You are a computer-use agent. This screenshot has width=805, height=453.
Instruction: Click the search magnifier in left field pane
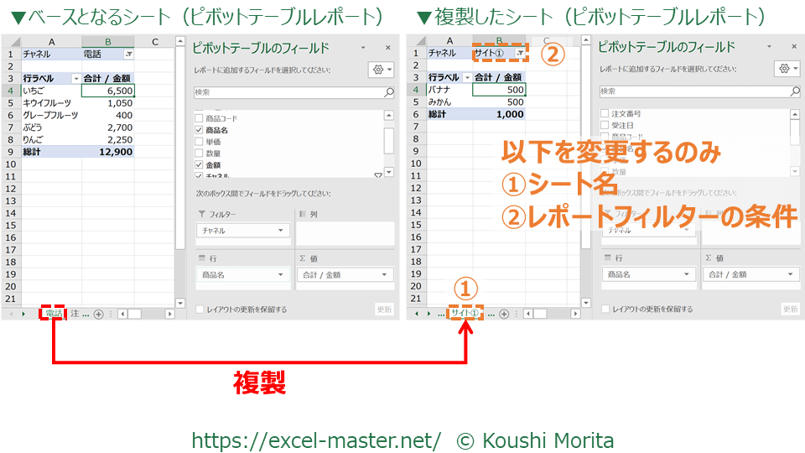coord(388,93)
